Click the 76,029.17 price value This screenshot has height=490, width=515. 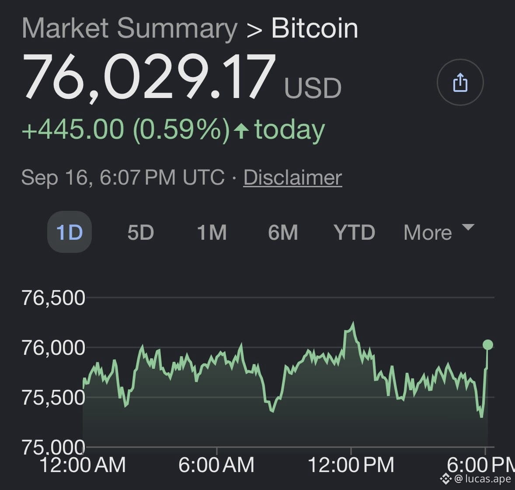(149, 76)
